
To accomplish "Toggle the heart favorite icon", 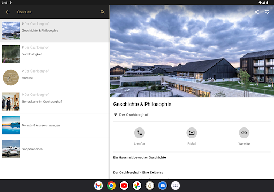I will (267, 12).
